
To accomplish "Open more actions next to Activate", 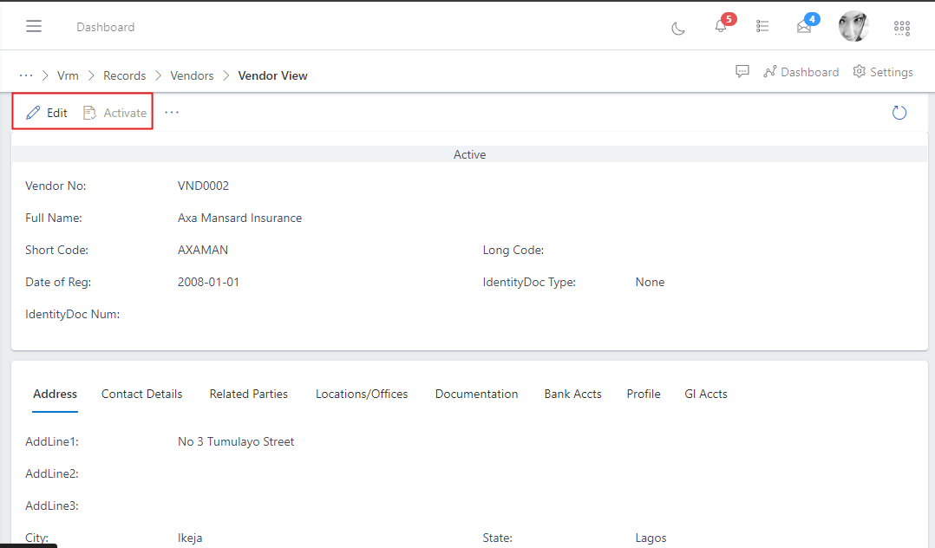I will (172, 112).
